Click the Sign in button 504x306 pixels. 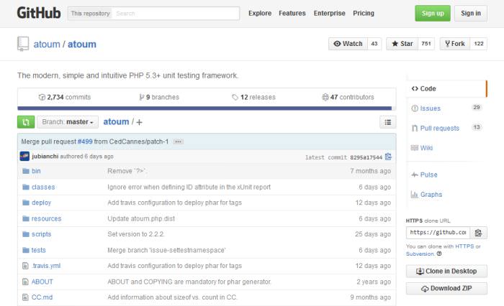point(471,13)
